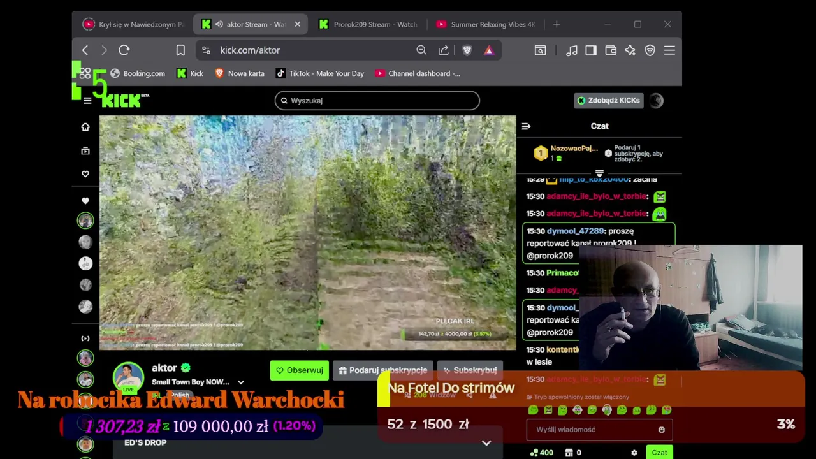Open chat settings gear icon

pos(634,453)
